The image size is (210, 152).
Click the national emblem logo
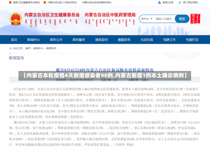tap(16, 19)
